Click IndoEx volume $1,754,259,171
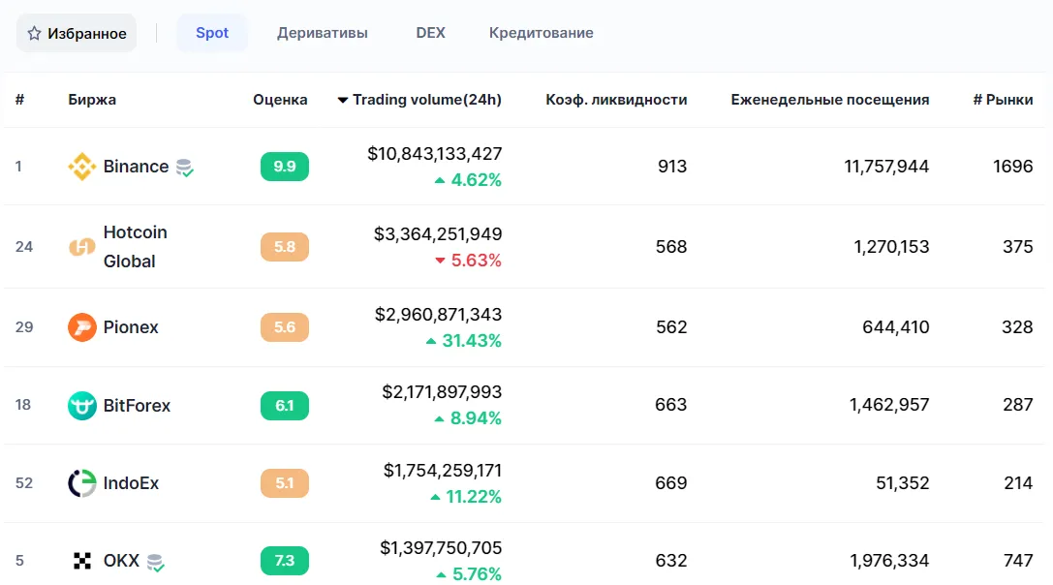The height and width of the screenshot is (585, 1053). click(x=443, y=470)
